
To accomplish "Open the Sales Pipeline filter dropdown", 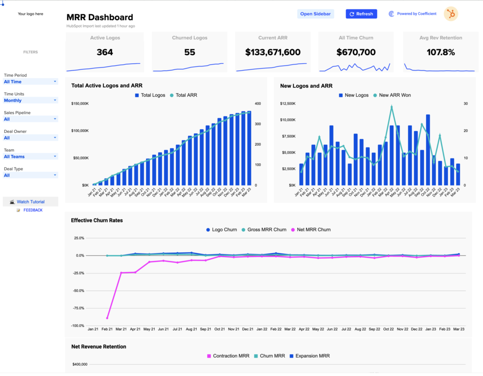I will (30, 119).
